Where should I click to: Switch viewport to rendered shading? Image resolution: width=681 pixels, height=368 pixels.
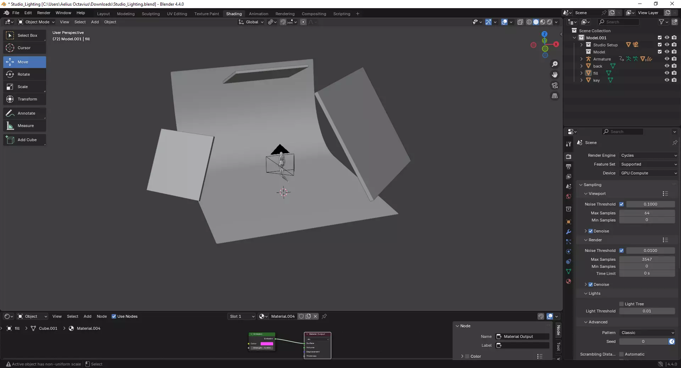pos(549,22)
